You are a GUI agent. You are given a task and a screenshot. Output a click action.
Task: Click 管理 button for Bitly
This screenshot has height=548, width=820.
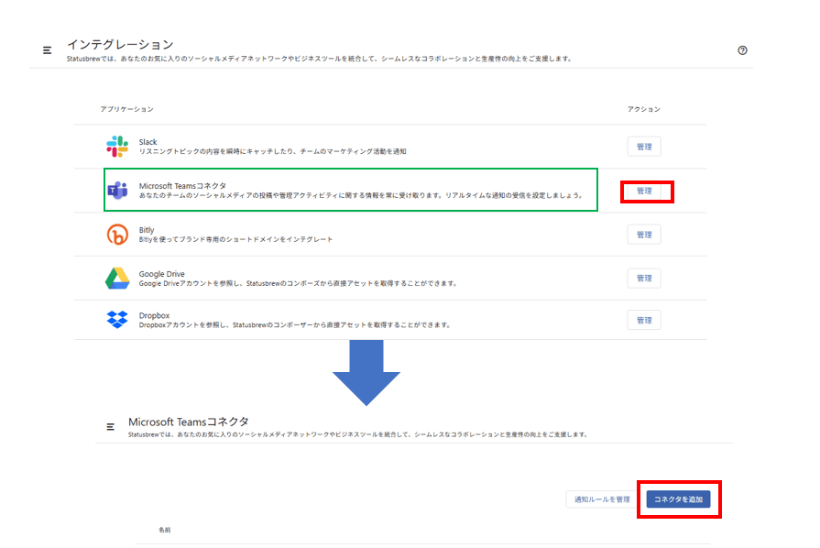pyautogui.click(x=644, y=235)
